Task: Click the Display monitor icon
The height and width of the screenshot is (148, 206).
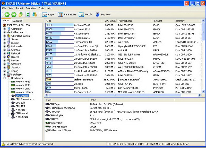Action: [x=9, y=43]
